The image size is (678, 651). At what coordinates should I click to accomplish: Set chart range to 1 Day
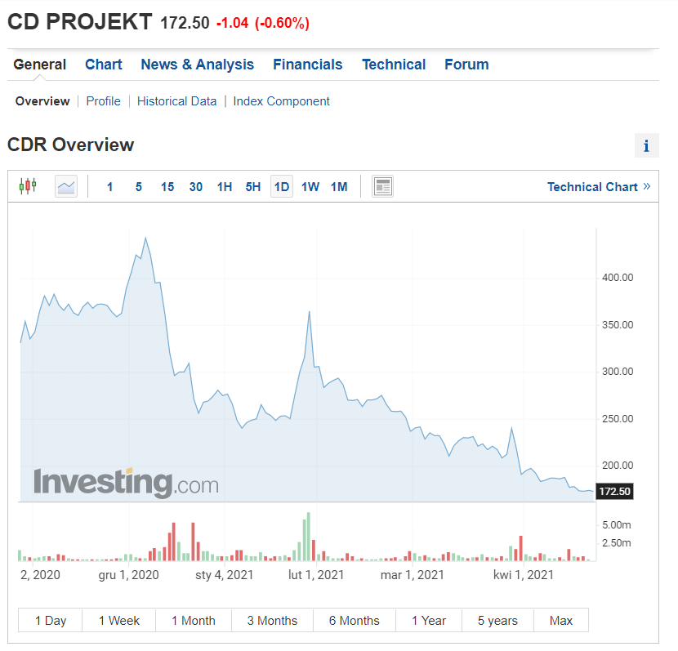50,620
